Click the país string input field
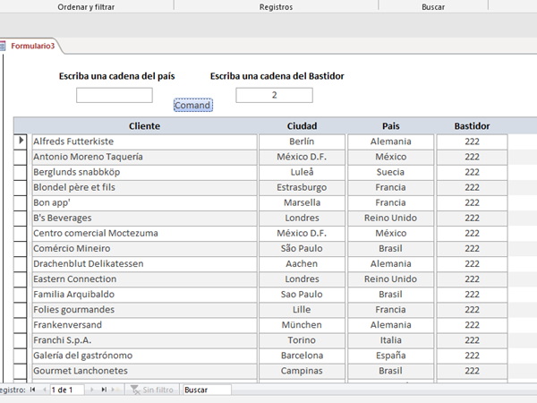 pos(115,95)
